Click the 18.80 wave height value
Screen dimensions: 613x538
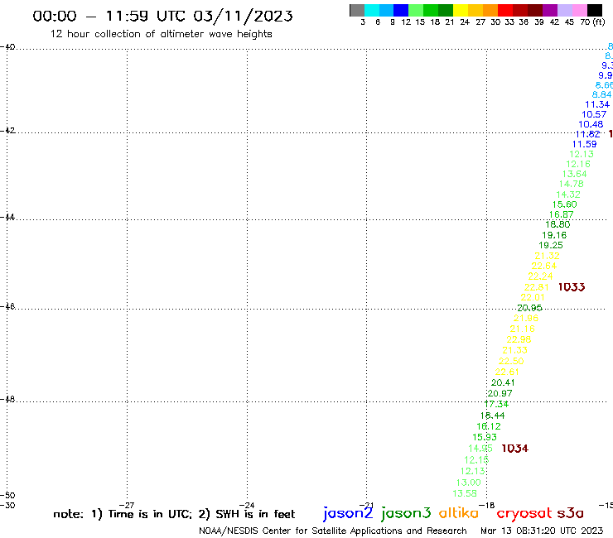[x=557, y=224]
